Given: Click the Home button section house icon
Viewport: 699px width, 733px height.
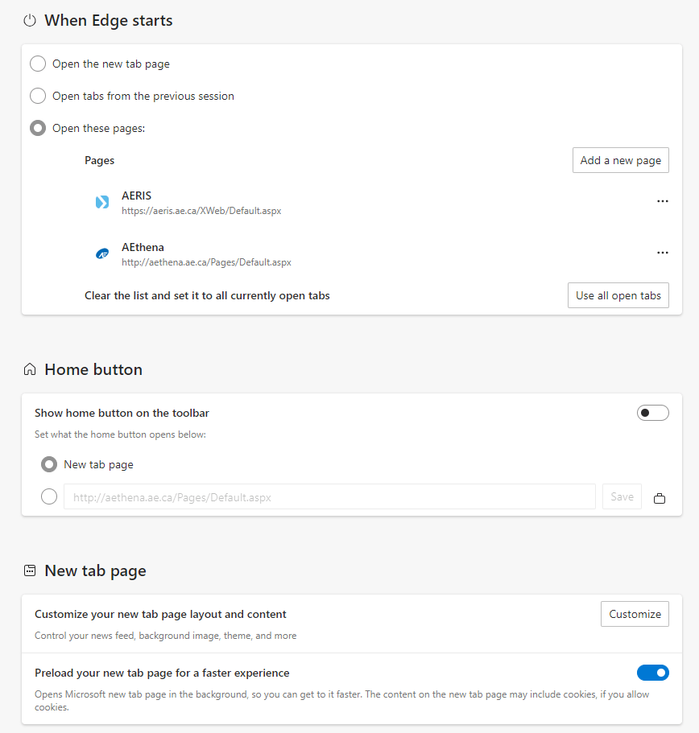Looking at the screenshot, I should pyautogui.click(x=30, y=370).
